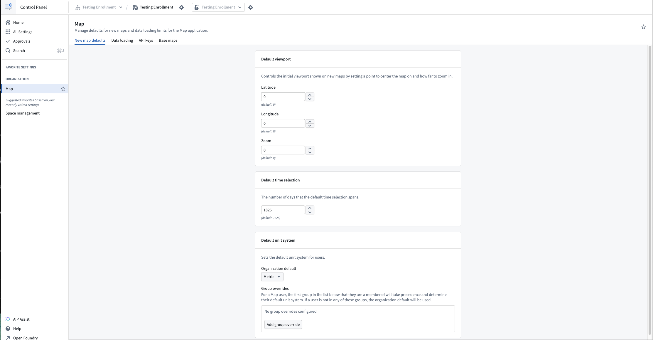
Task: Select Map in the sidebar
Action: [35, 89]
